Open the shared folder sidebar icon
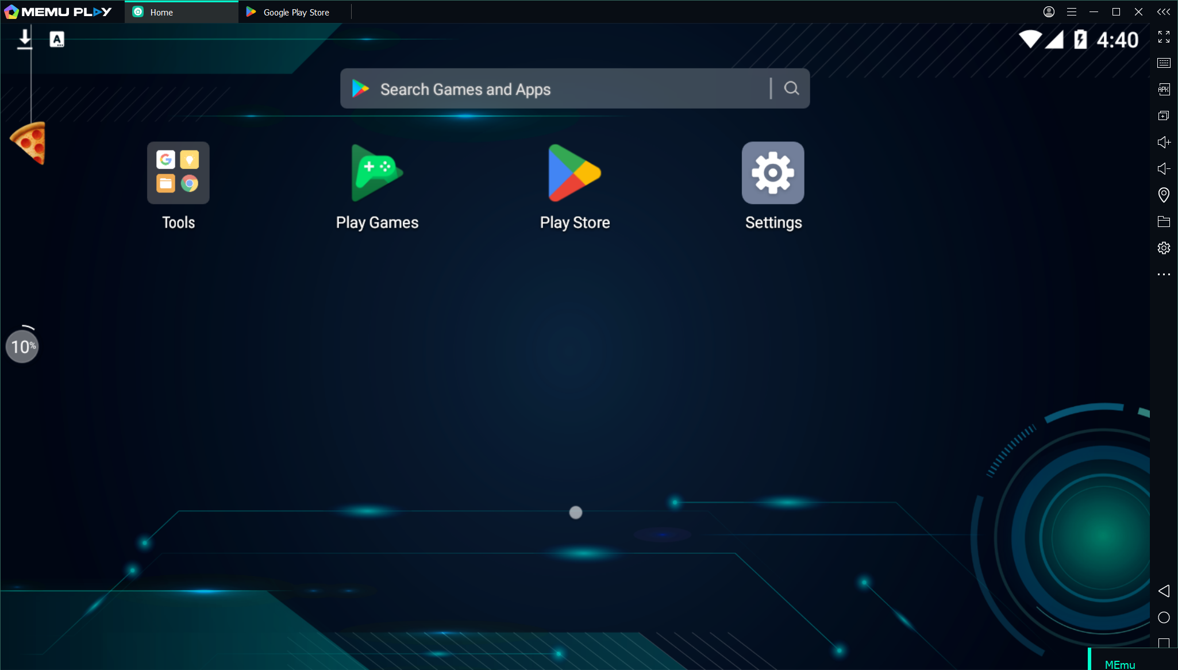This screenshot has width=1178, height=670. pos(1164,221)
